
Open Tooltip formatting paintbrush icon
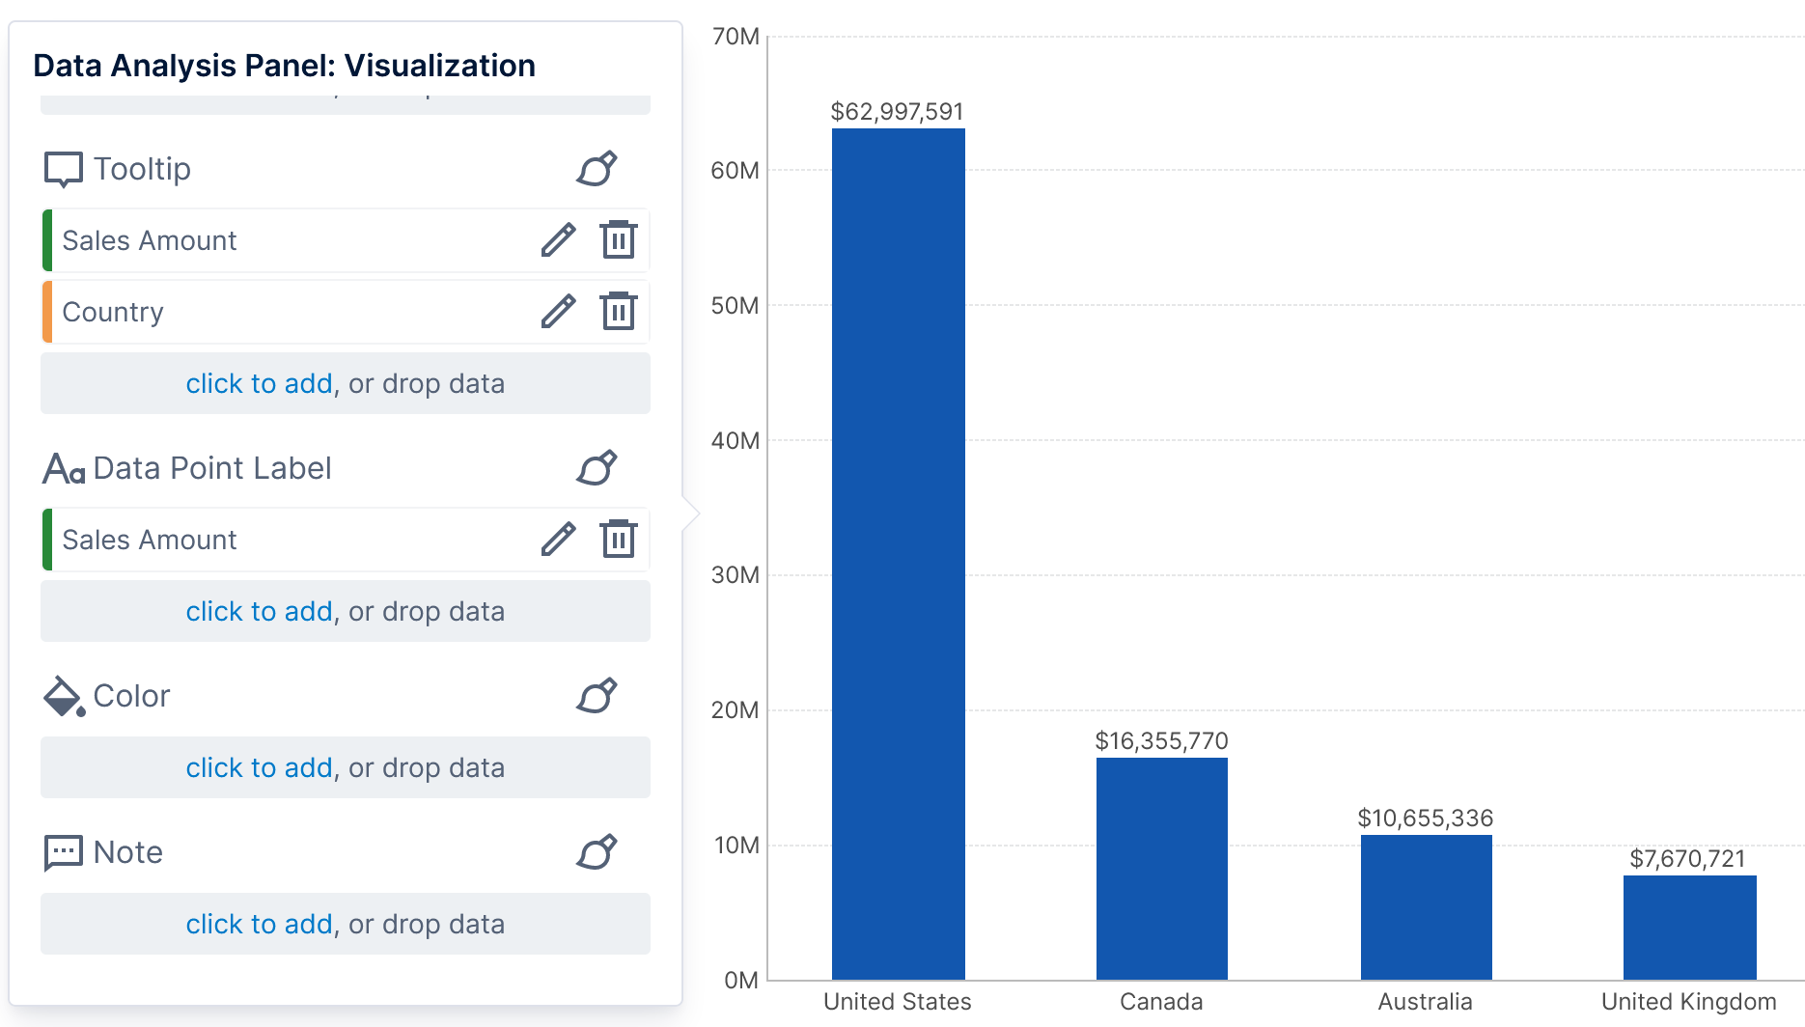[x=597, y=169]
